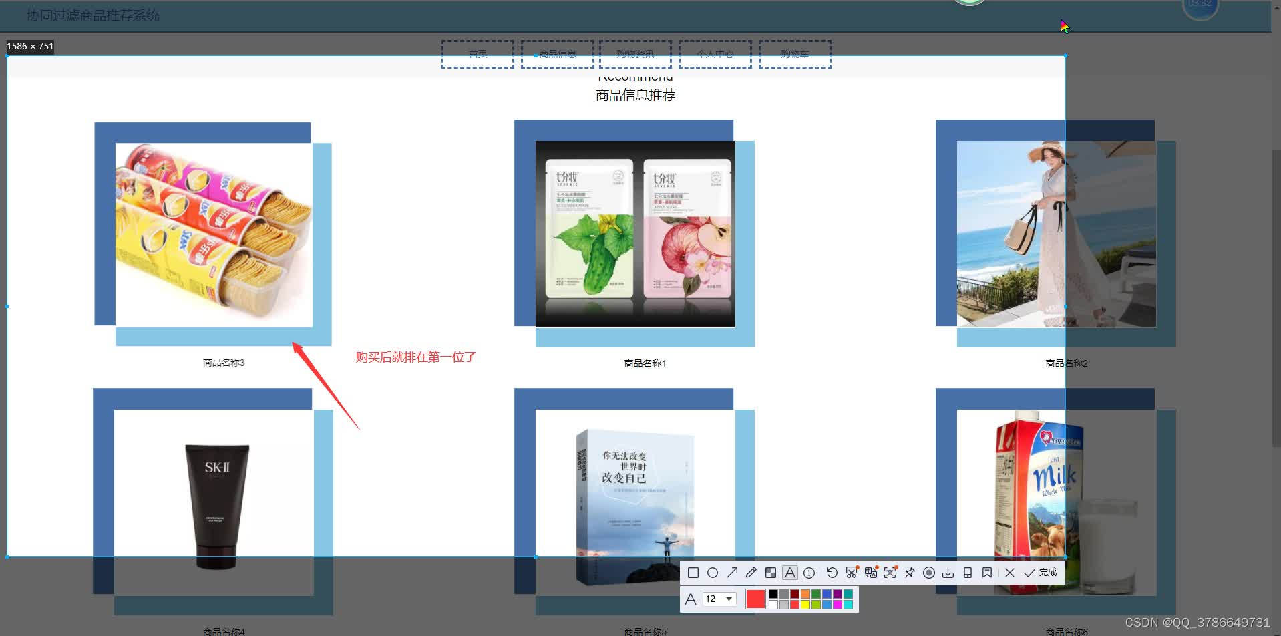1281x636 pixels.
Task: Click the text recognition OCR icon
Action: point(890,572)
